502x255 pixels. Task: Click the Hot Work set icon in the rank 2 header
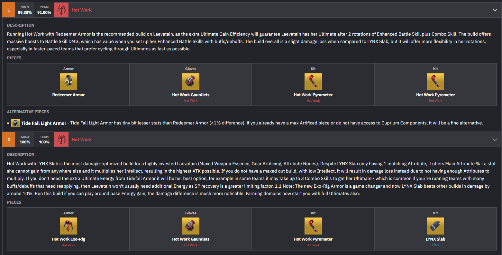pyautogui.click(x=61, y=140)
